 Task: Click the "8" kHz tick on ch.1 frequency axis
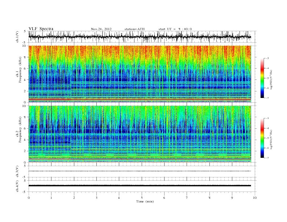click(25, 57)
